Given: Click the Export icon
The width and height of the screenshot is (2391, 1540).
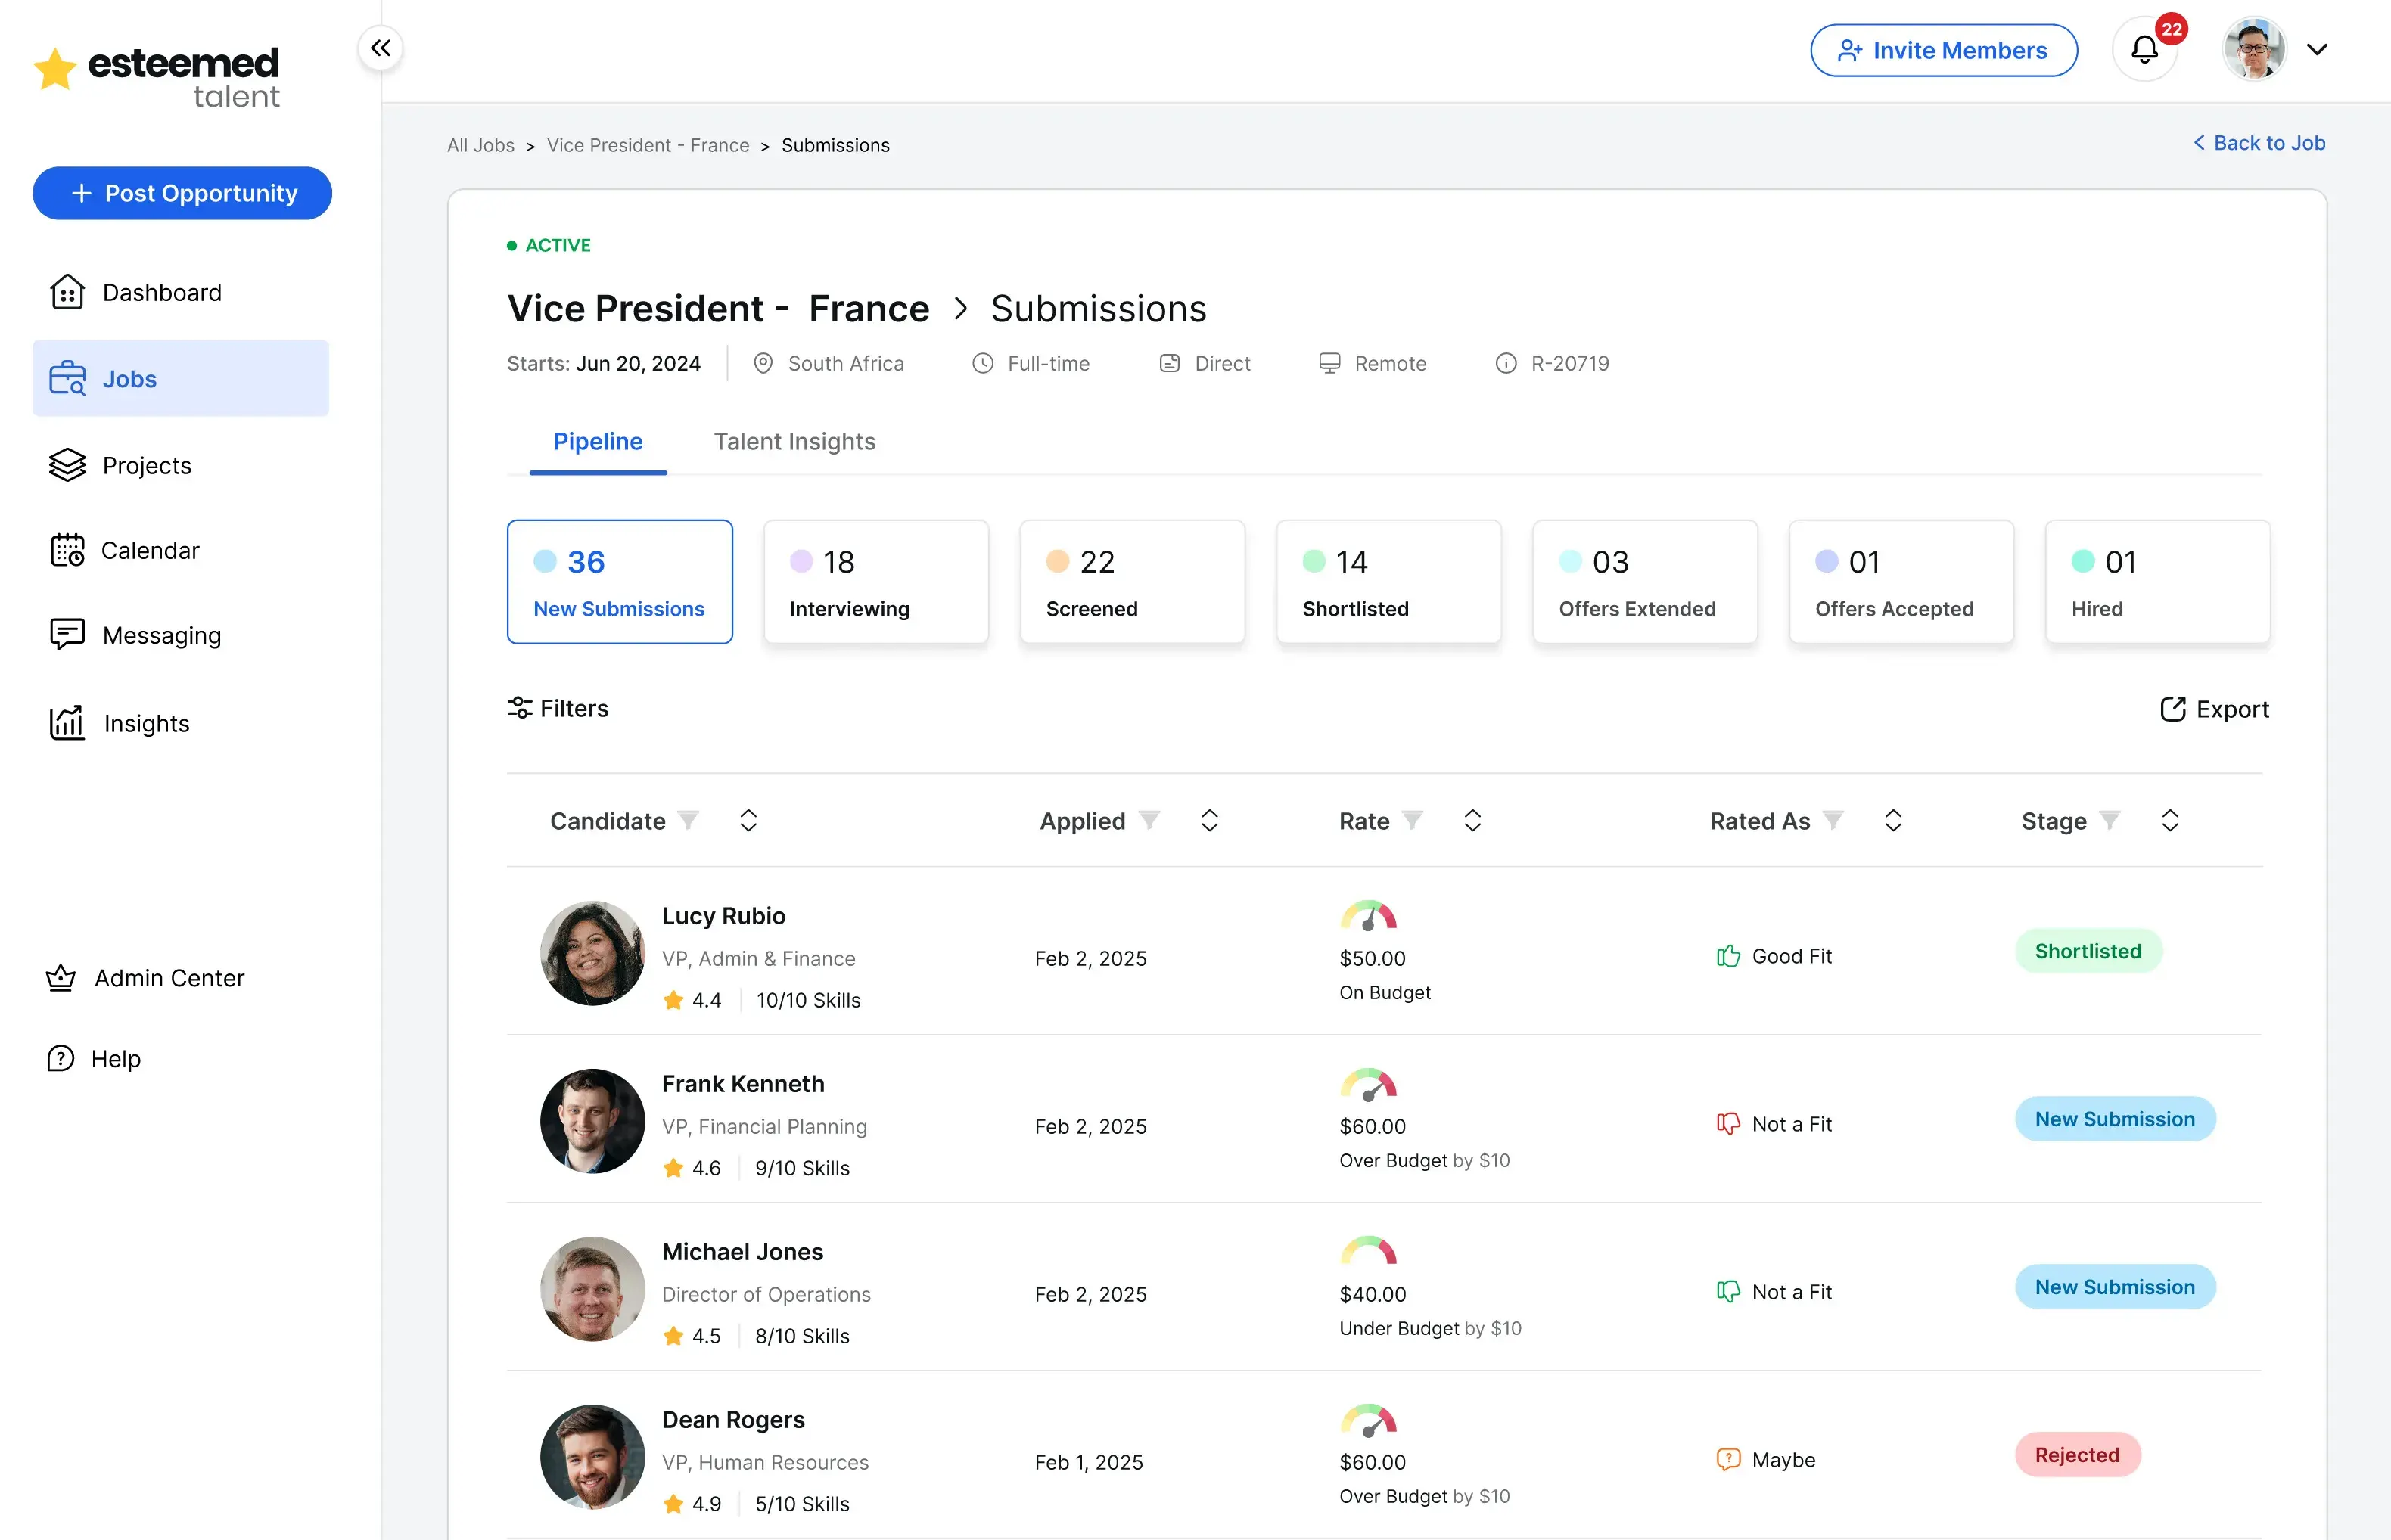Looking at the screenshot, I should point(2172,709).
